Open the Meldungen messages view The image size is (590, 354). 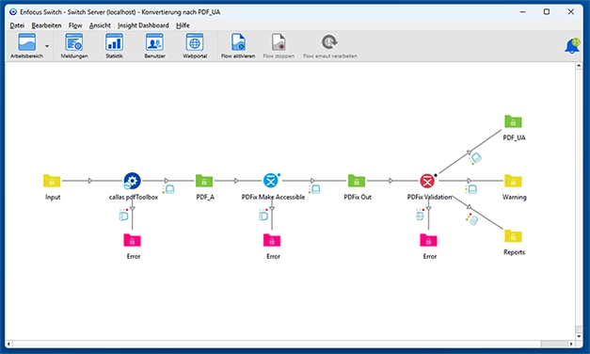(x=74, y=45)
